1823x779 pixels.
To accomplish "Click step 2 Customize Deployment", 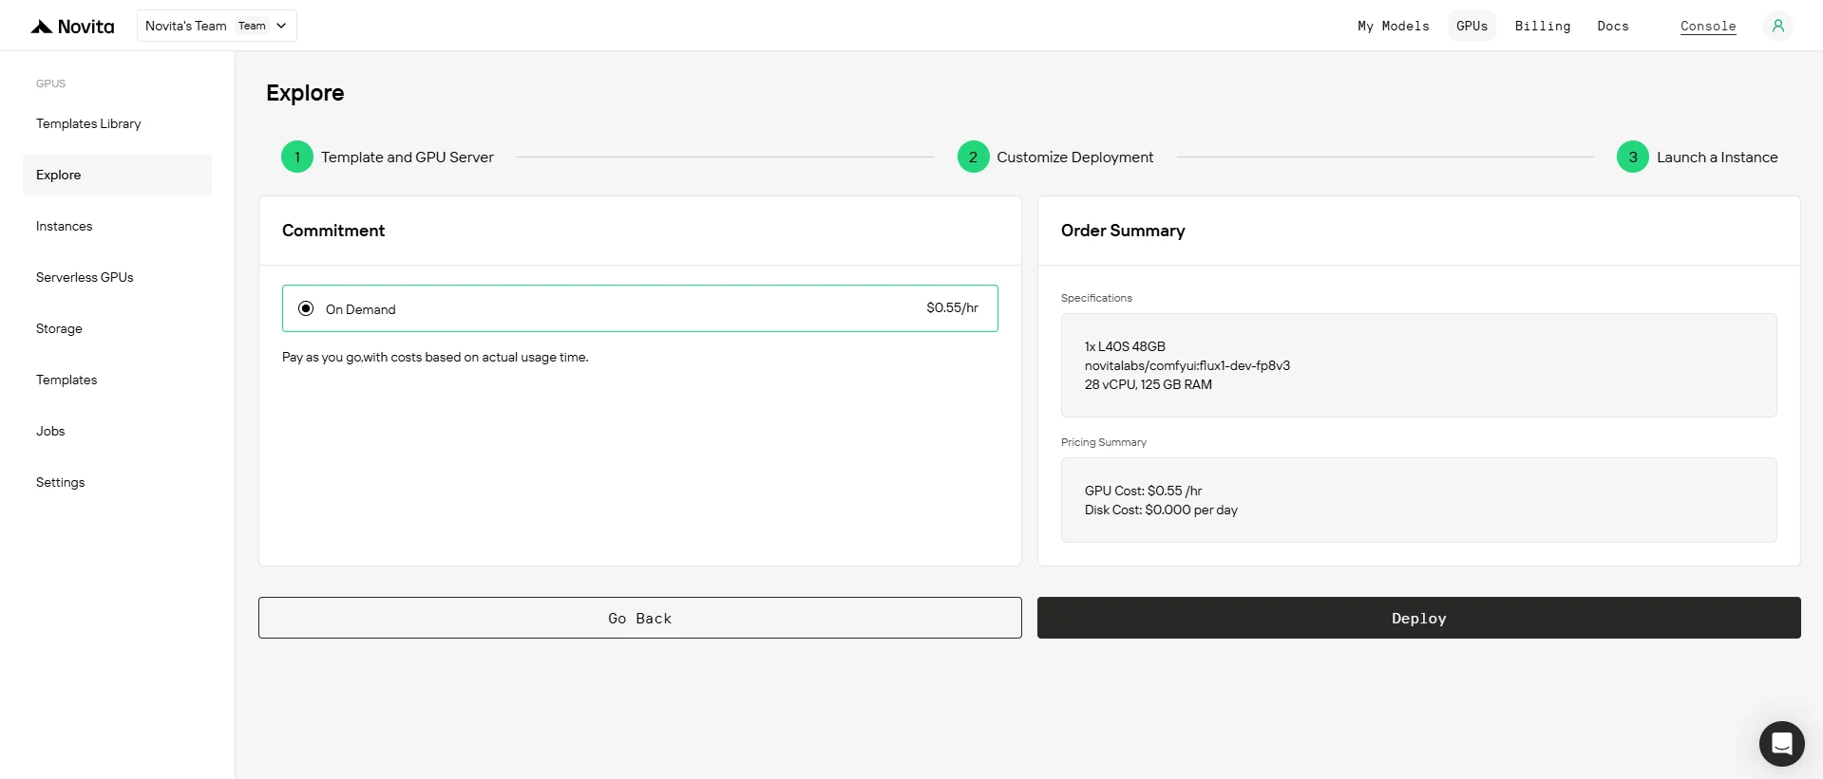I will [x=1055, y=157].
